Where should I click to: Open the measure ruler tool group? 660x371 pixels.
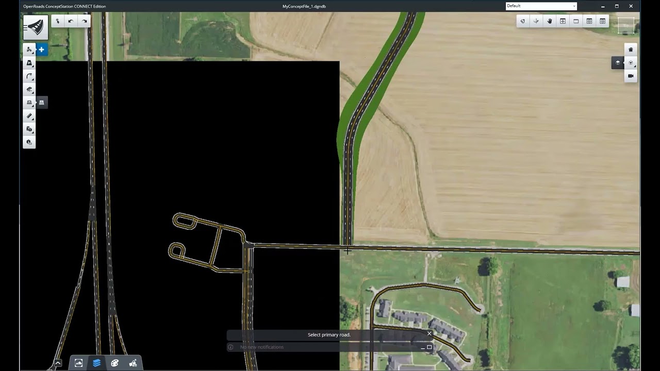[29, 116]
